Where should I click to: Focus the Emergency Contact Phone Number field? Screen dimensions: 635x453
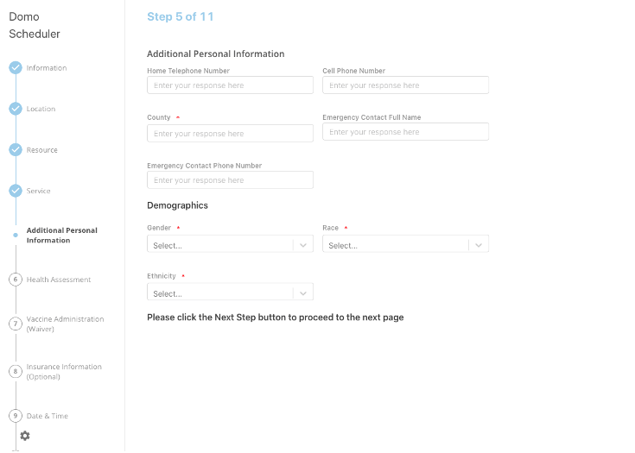click(230, 179)
